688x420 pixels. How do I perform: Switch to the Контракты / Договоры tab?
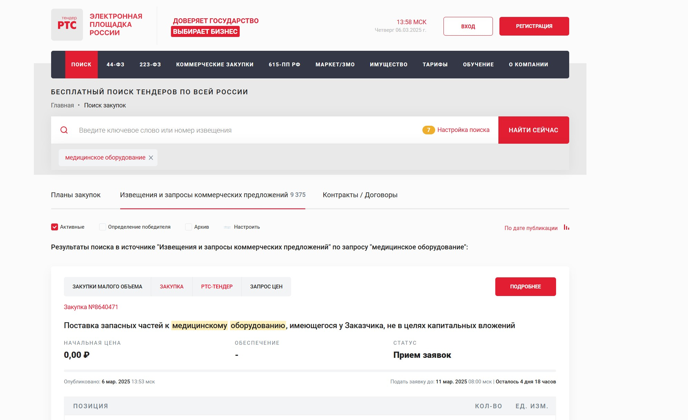tap(360, 195)
